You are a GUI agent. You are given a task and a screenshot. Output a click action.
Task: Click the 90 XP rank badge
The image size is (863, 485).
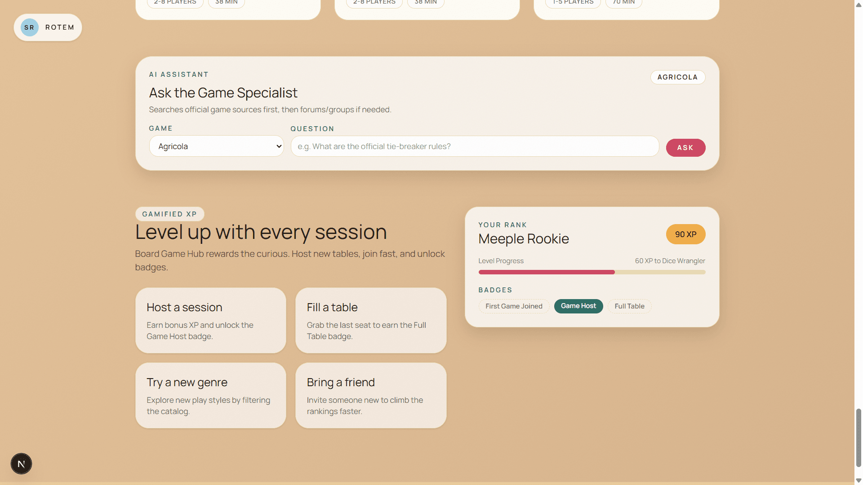(685, 234)
